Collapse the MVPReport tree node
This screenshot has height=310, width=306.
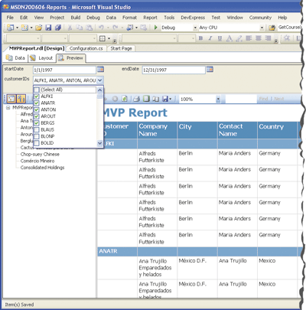pyautogui.click(x=8, y=108)
